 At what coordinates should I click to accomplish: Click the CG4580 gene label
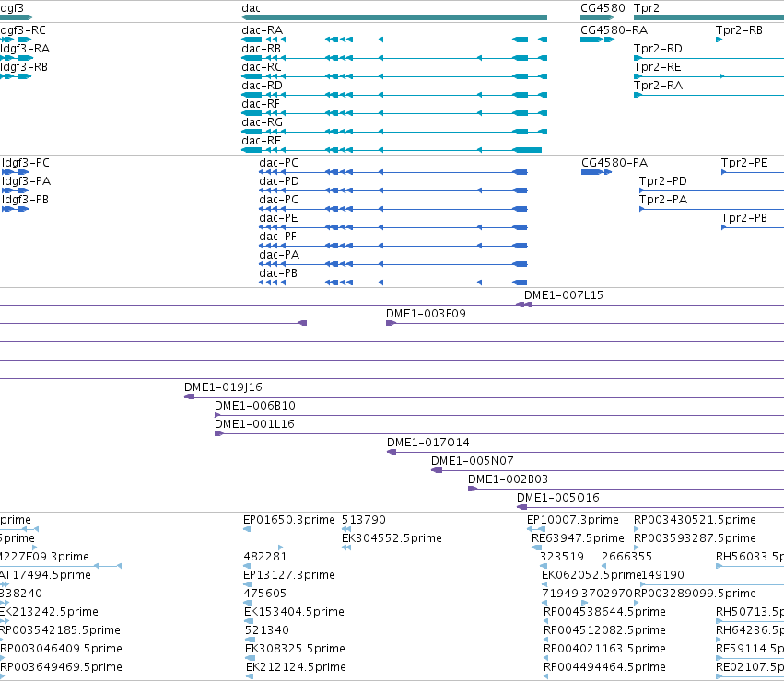(x=603, y=8)
